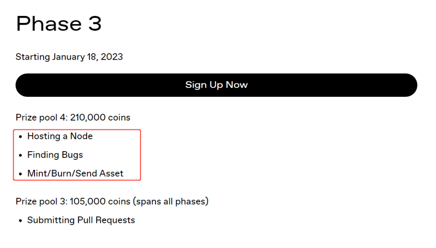Click the bullet before Hosting a Node
The image size is (436, 248).
[21, 137]
